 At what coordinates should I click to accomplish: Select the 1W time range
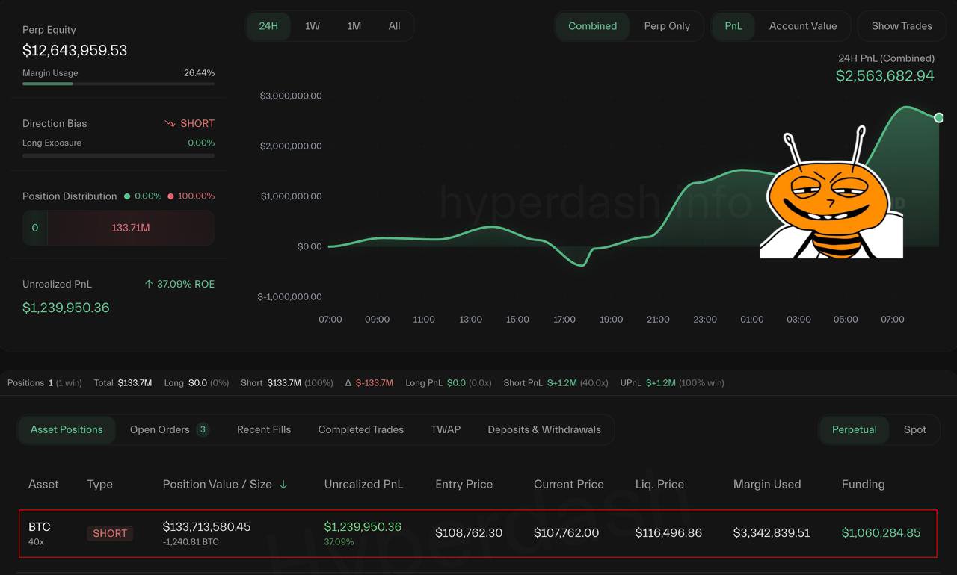coord(313,26)
